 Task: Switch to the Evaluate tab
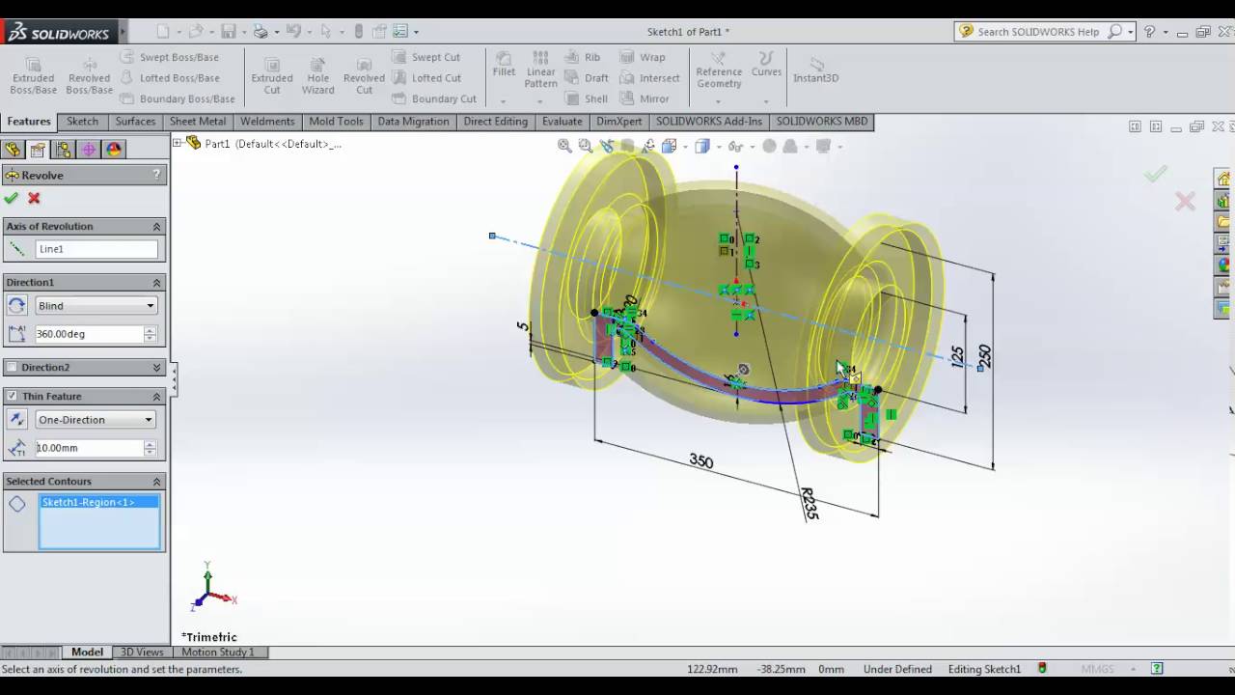[x=562, y=122]
